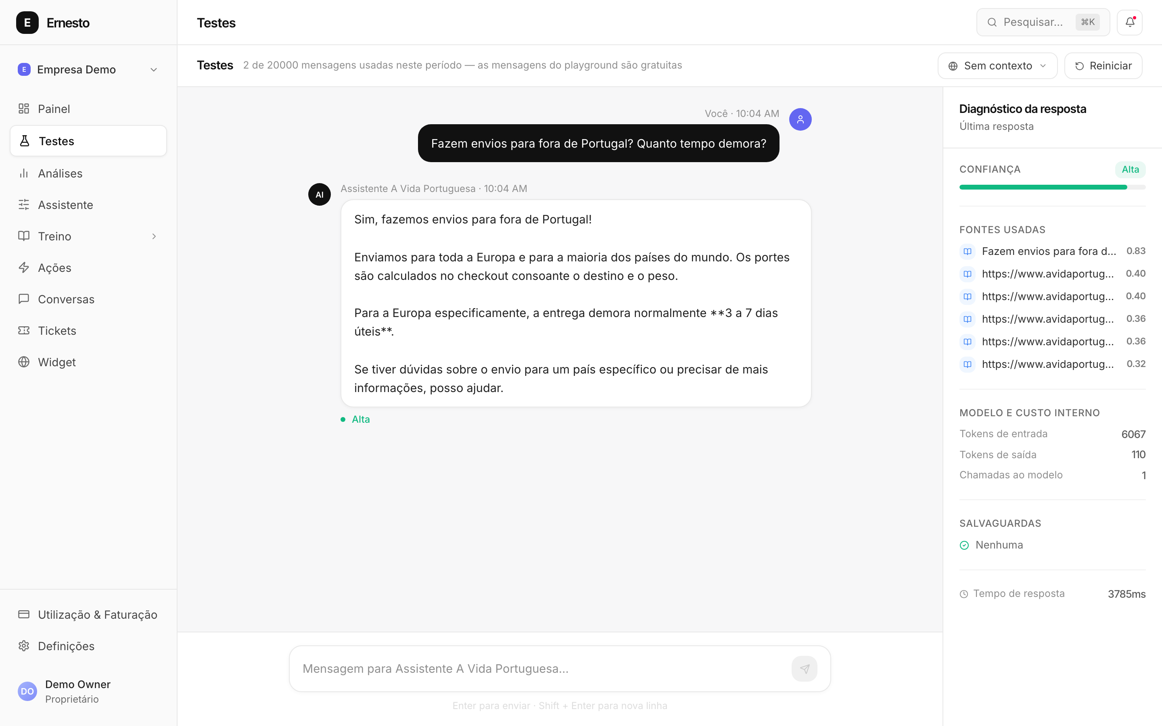Image resolution: width=1162 pixels, height=726 pixels.
Task: Click the Reiniciar button
Action: coord(1103,66)
